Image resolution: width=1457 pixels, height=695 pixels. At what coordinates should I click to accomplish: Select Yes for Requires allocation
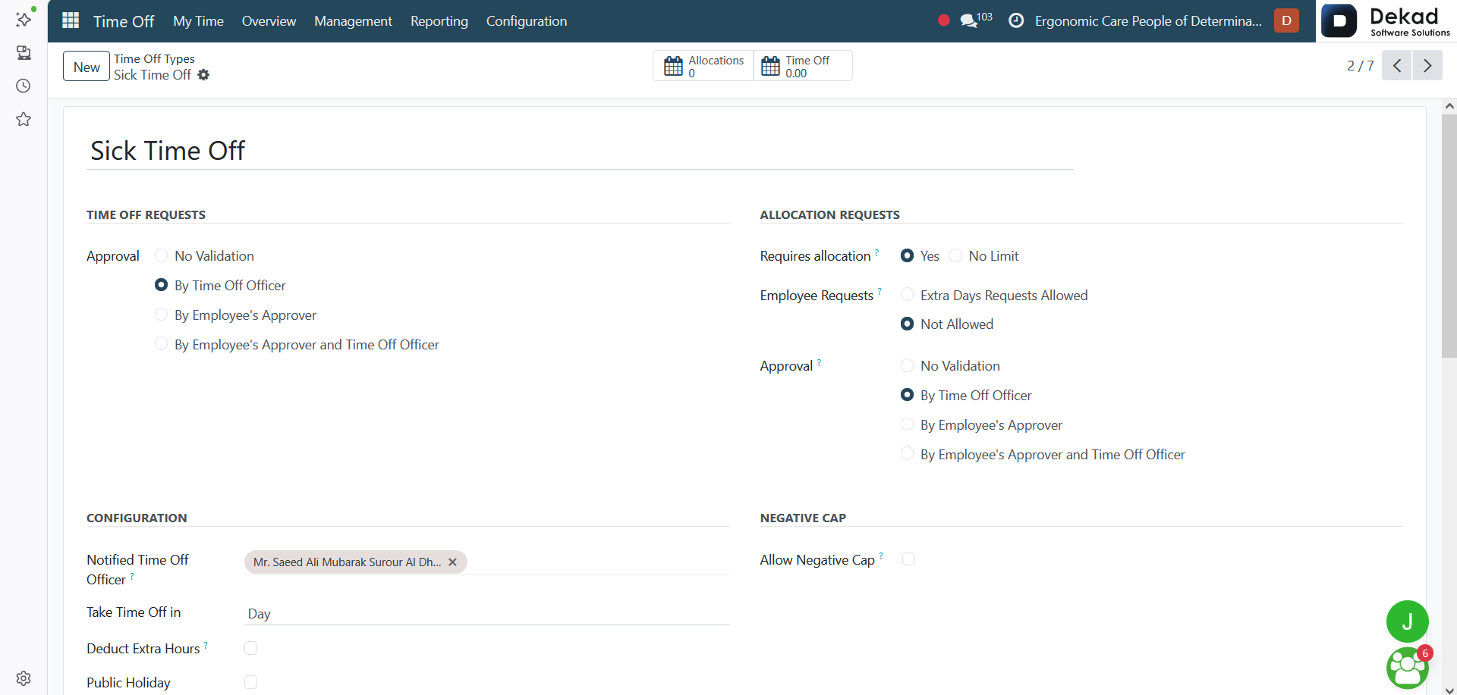tap(907, 255)
